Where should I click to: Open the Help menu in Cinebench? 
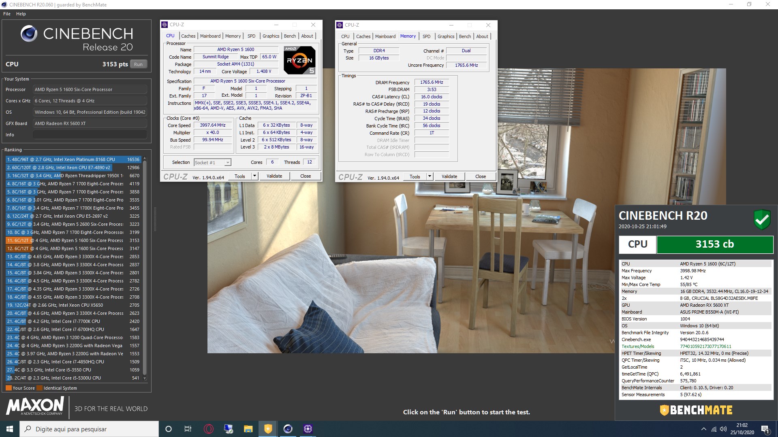tap(21, 14)
